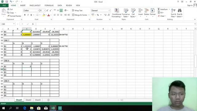Open Format as Table gallery
This screenshot has width=197, height=111.
pos(126,13)
